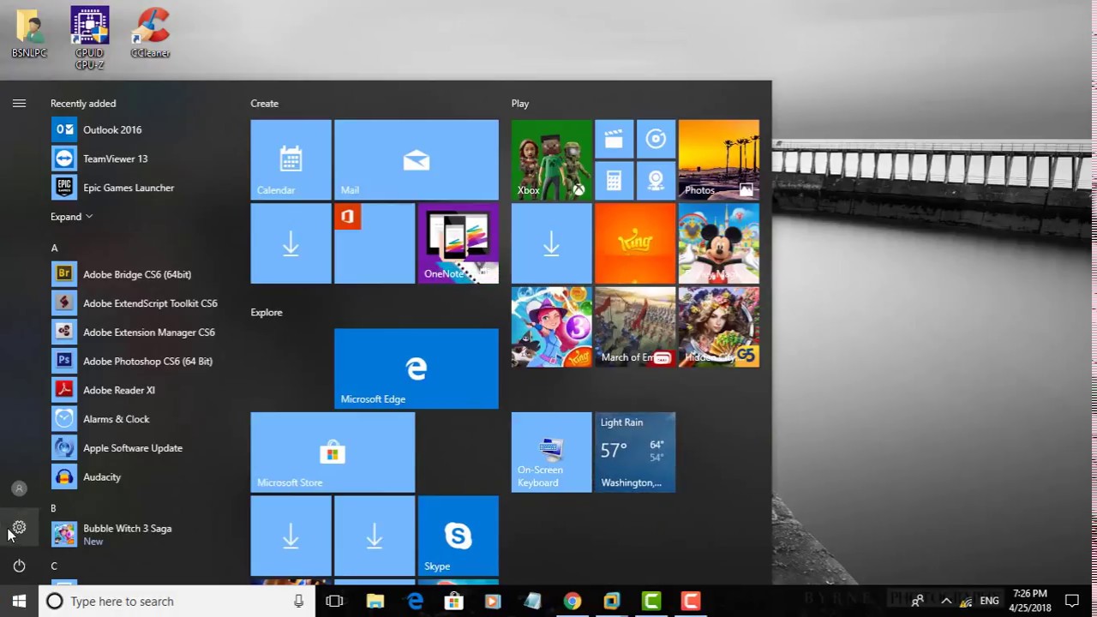Viewport: 1097px width, 617px height.
Task: Click the download tile beside Office in Create
Action: [291, 243]
